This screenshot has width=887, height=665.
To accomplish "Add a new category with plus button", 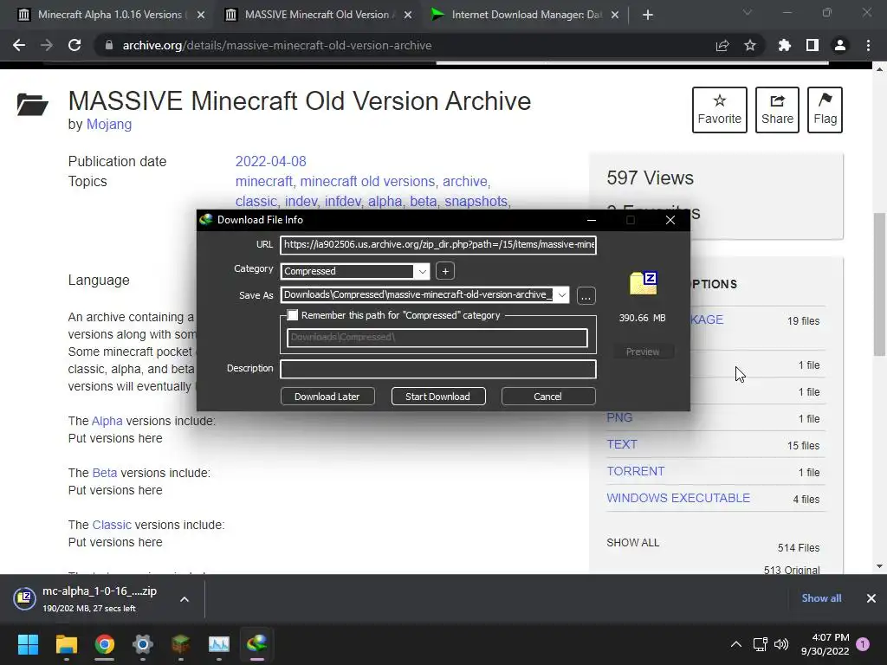I will [445, 271].
